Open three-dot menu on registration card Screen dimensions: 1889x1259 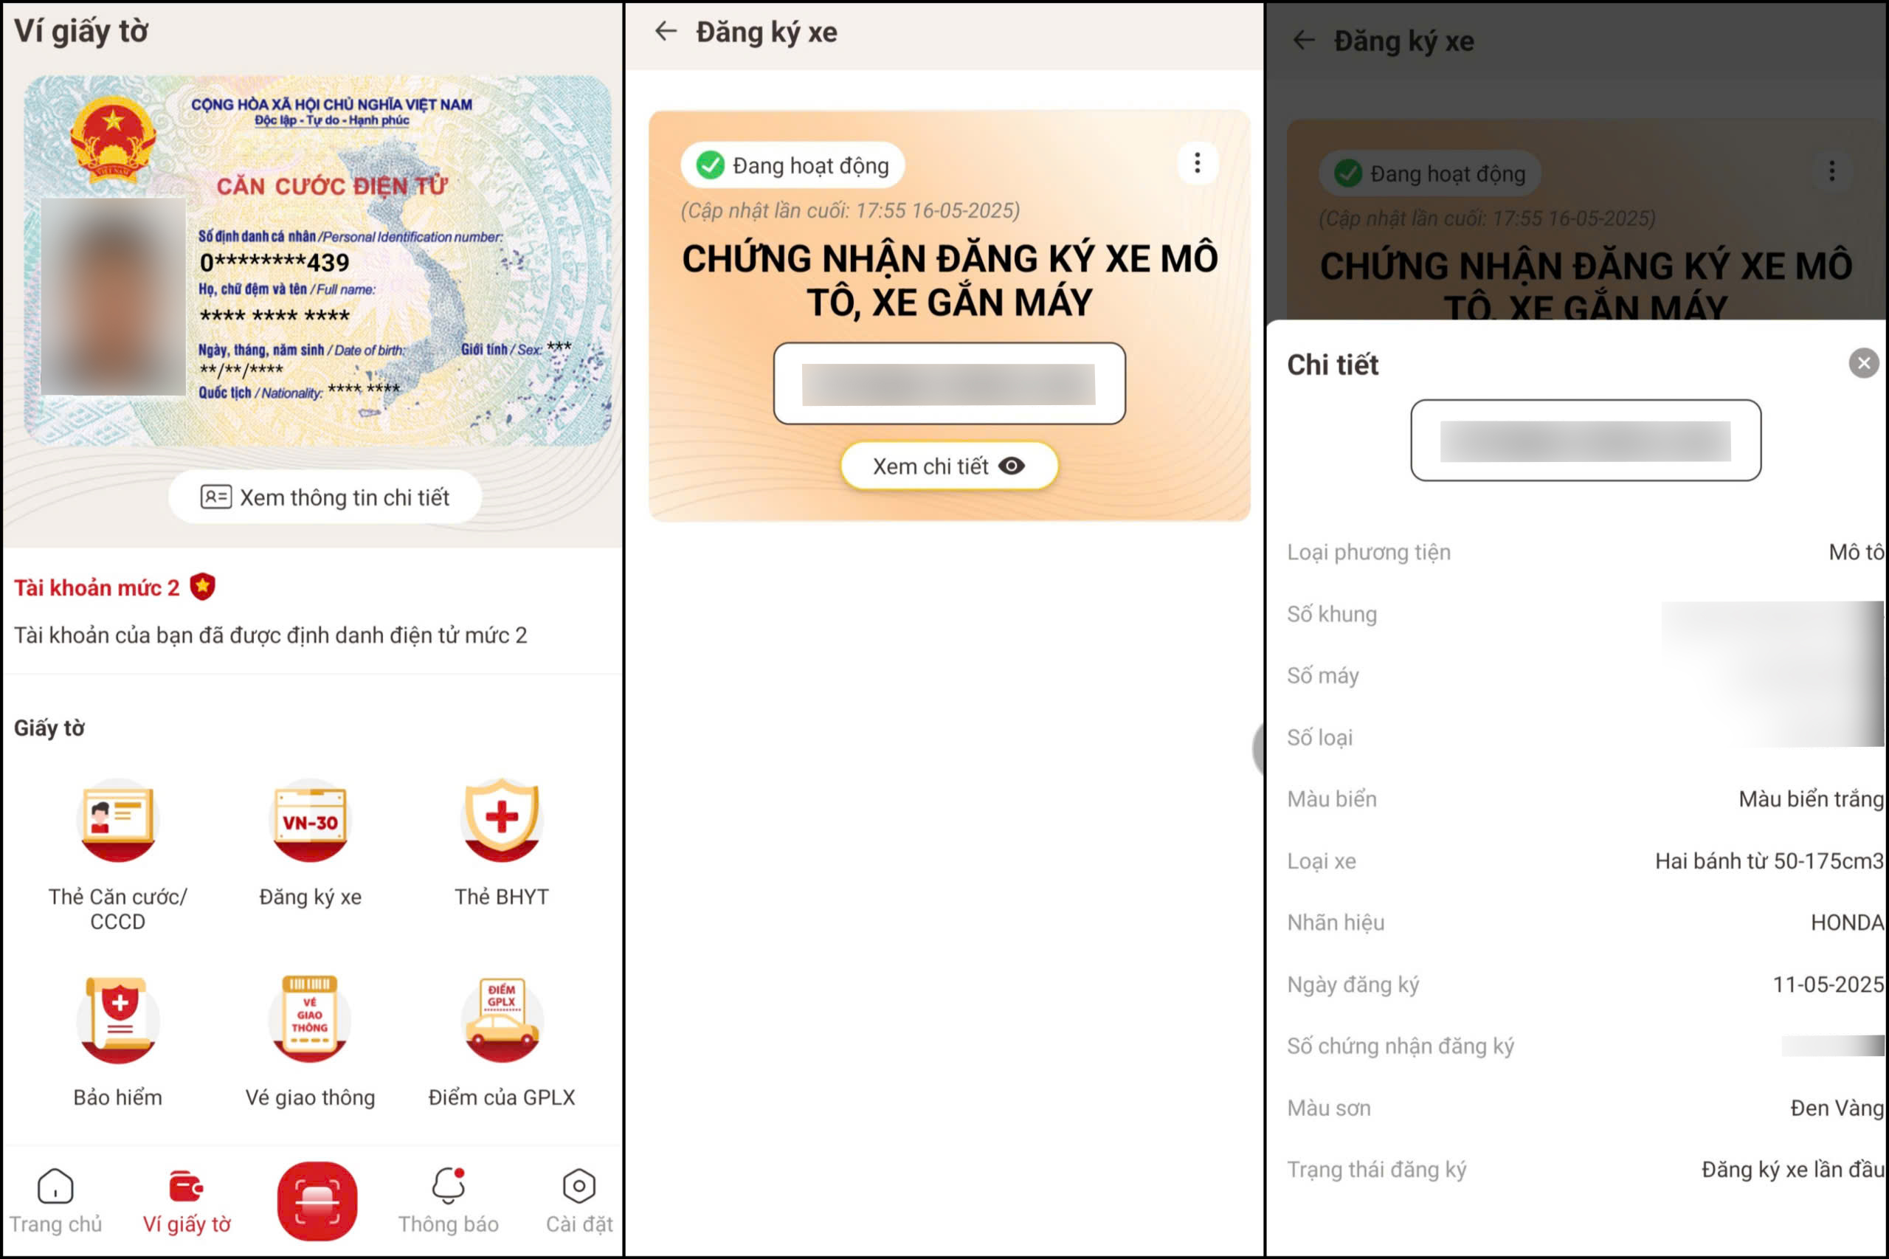(x=1197, y=163)
